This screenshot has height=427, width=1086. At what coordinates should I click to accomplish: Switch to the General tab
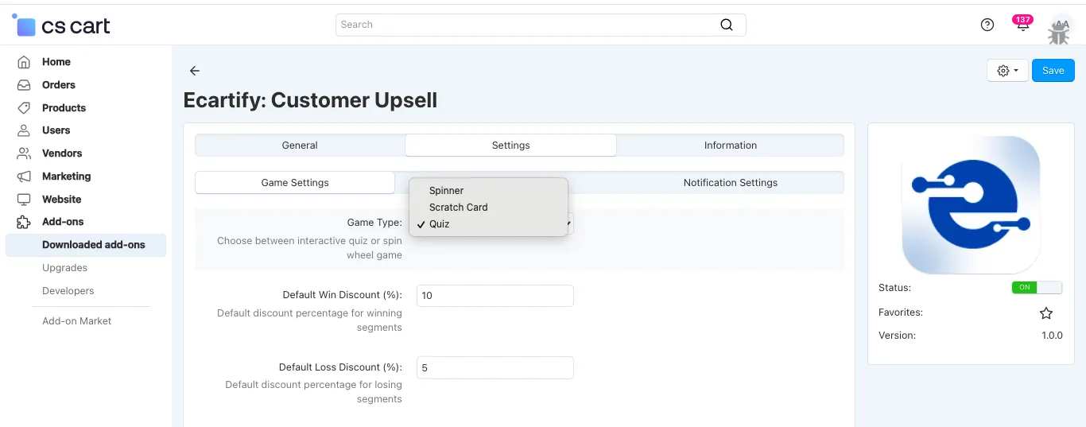[300, 146]
